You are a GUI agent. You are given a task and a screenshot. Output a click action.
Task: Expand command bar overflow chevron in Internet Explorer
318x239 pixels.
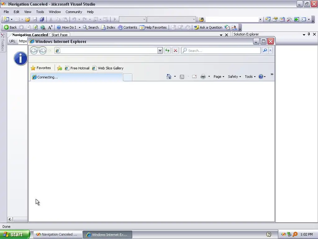(272, 74)
